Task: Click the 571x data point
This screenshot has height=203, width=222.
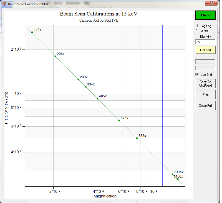Action: (x=119, y=121)
